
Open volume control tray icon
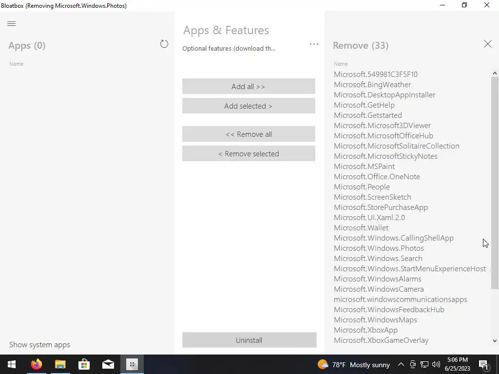click(x=436, y=364)
